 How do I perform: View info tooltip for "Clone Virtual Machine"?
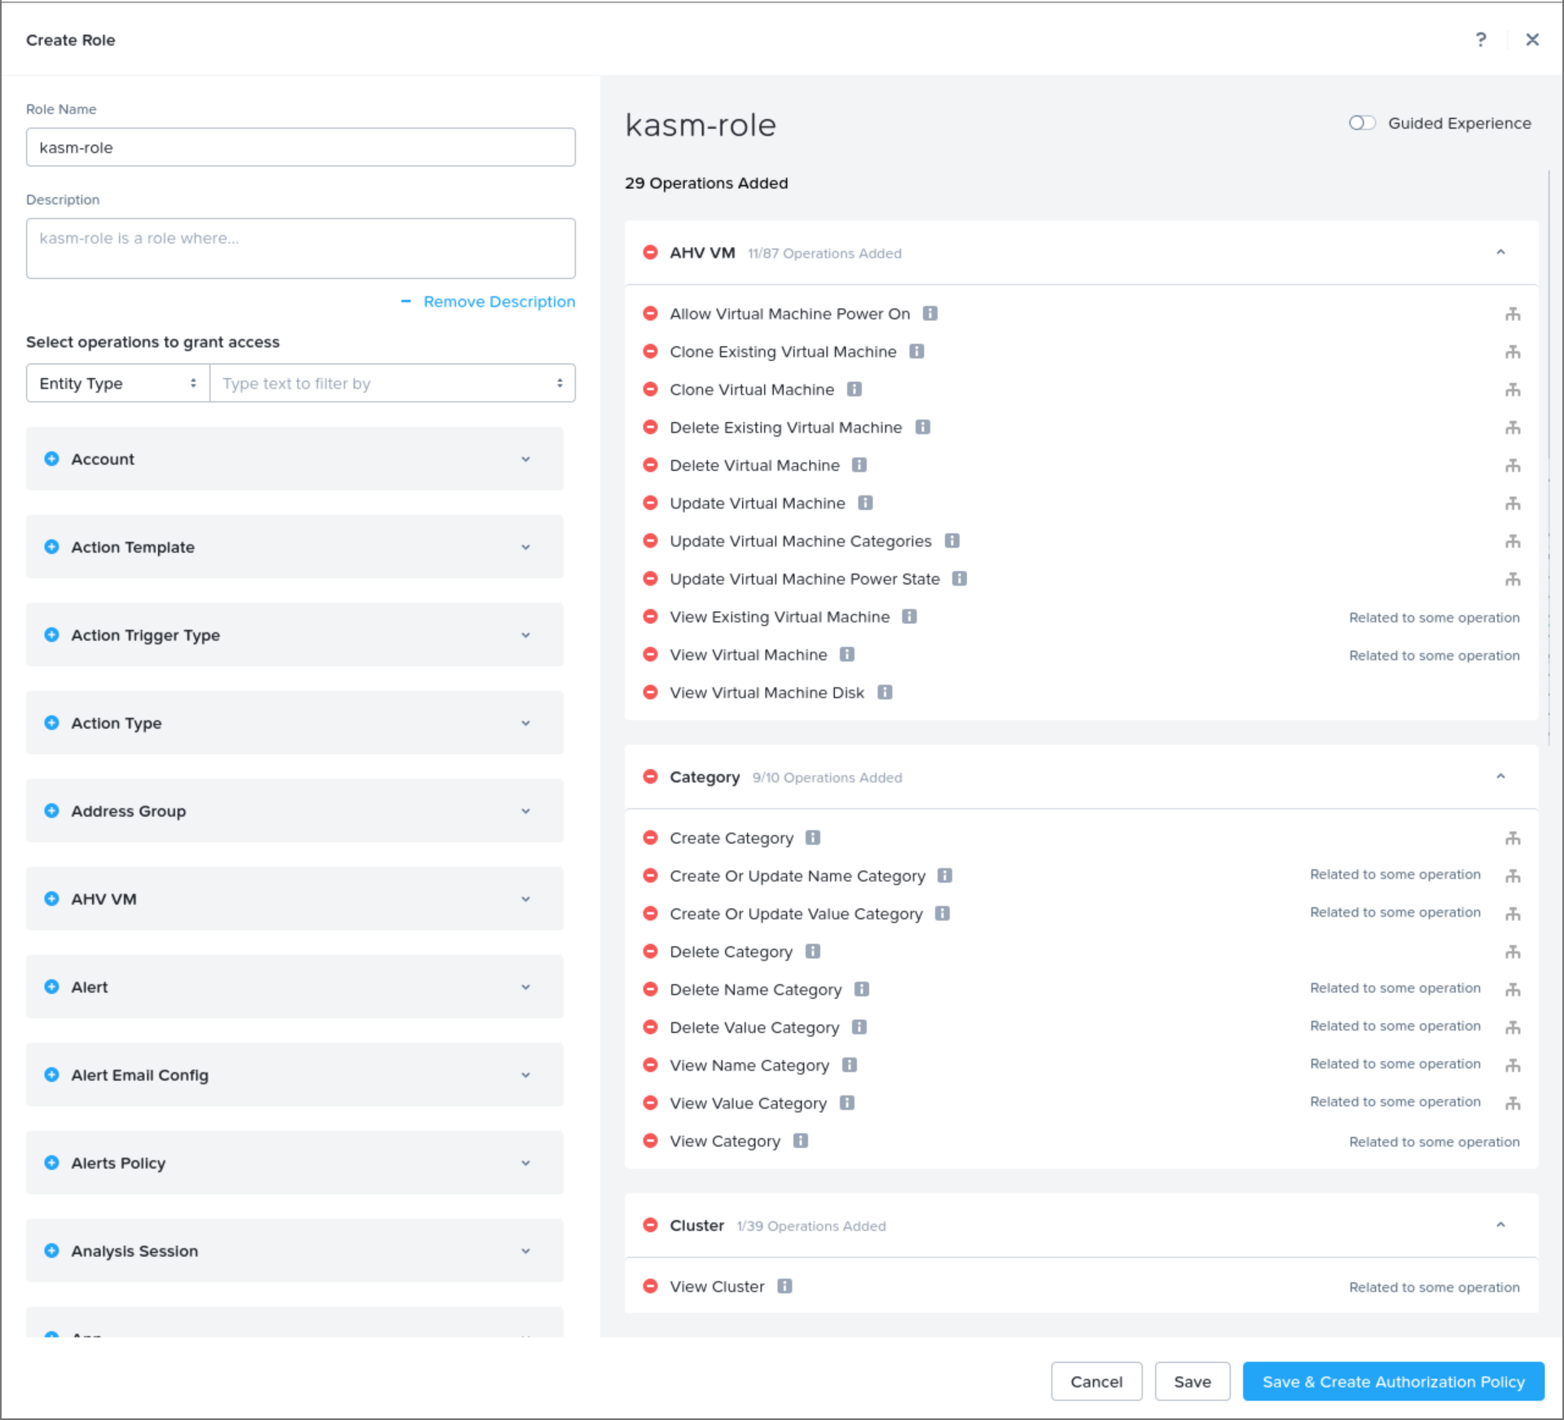point(854,389)
